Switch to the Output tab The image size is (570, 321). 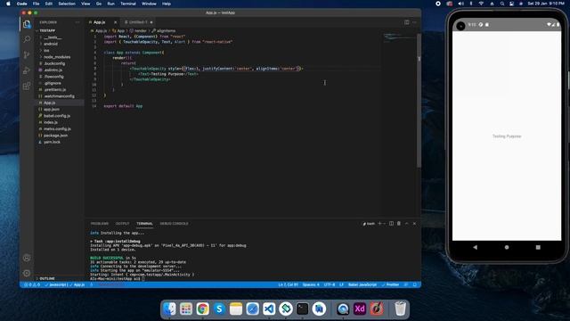[x=123, y=224]
